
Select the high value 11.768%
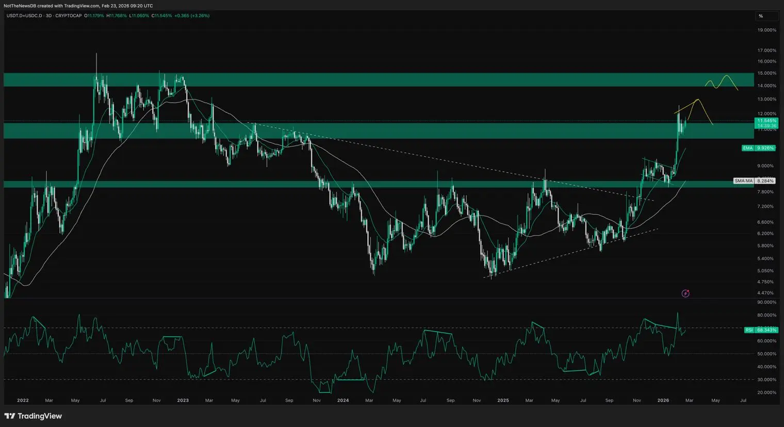tap(118, 16)
